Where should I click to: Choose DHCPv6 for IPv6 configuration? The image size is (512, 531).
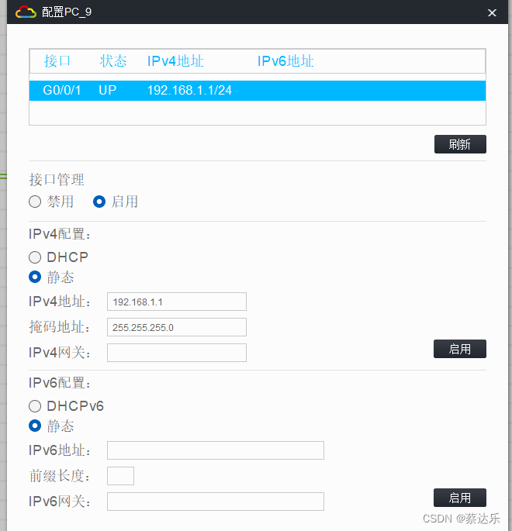click(35, 406)
